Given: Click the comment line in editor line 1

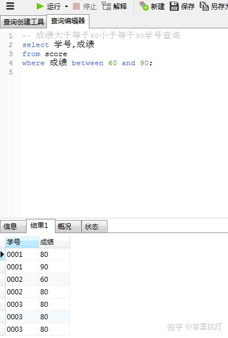Looking at the screenshot, I should (x=101, y=35).
